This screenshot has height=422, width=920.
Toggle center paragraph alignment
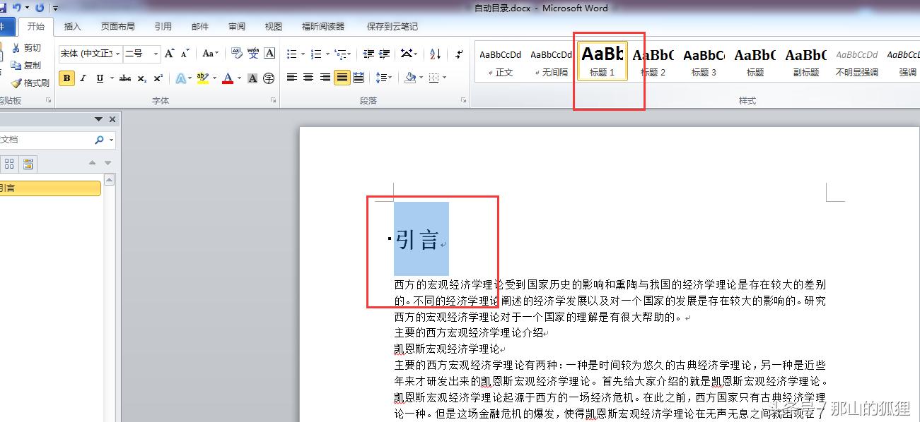tap(307, 78)
